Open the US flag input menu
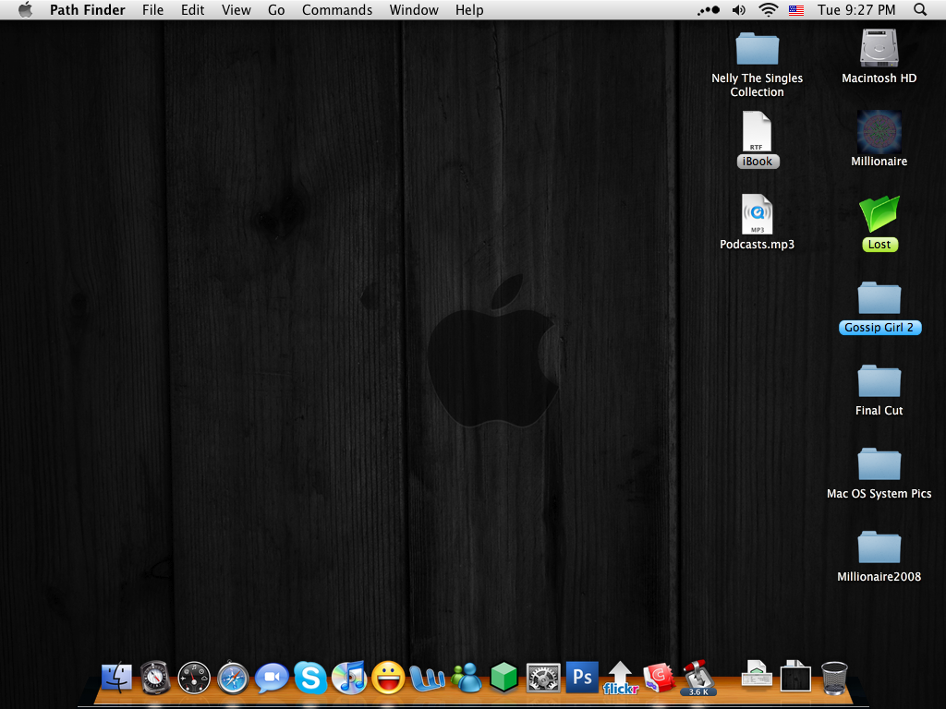Image resolution: width=946 pixels, height=709 pixels. point(795,10)
